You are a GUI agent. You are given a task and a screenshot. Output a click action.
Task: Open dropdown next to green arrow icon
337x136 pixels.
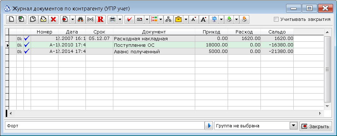point(236,19)
